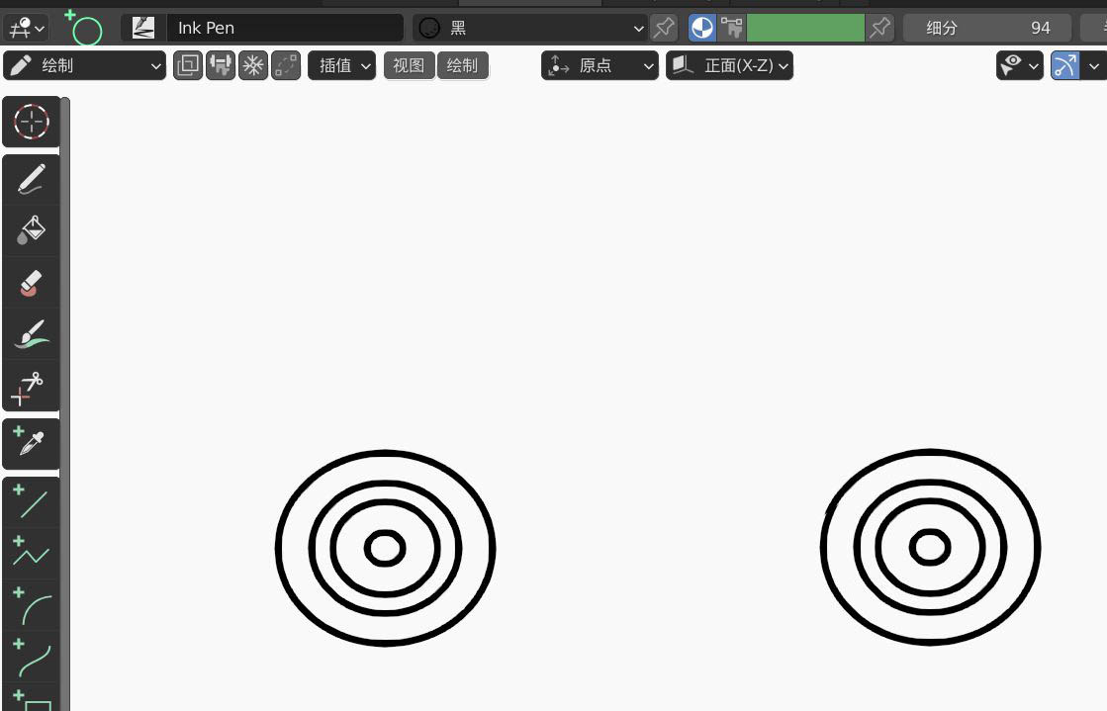1107x711 pixels.
Task: Select the Tint brush tool
Action: point(31,333)
